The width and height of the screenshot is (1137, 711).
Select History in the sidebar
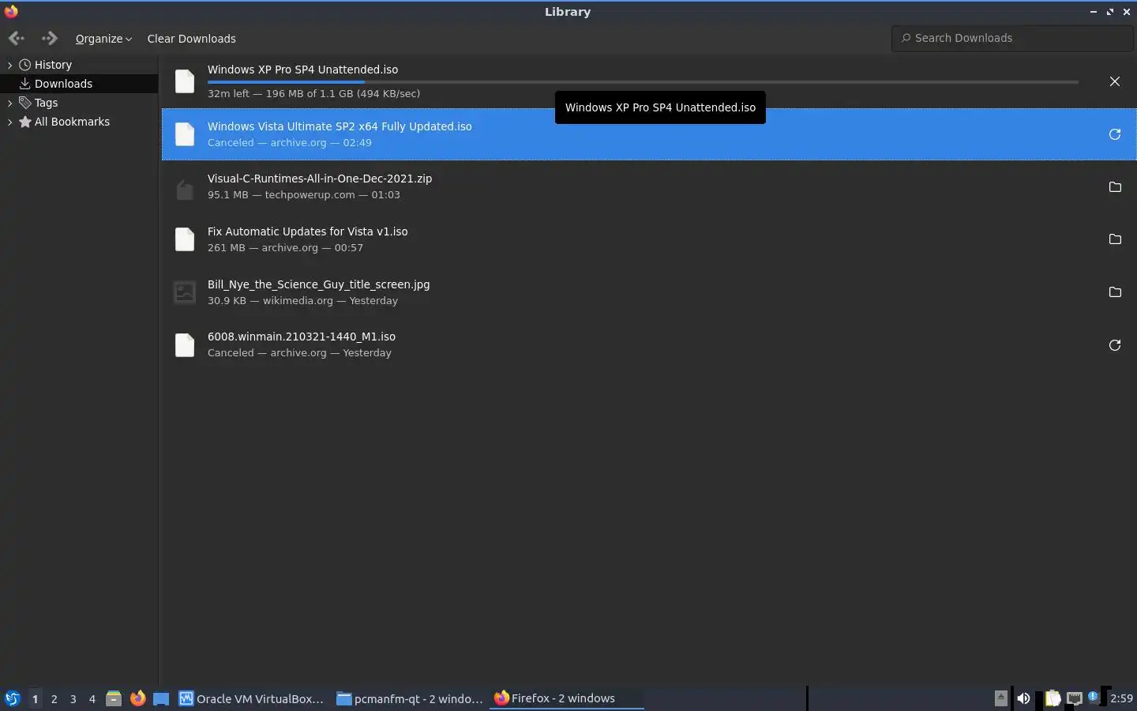click(x=53, y=65)
